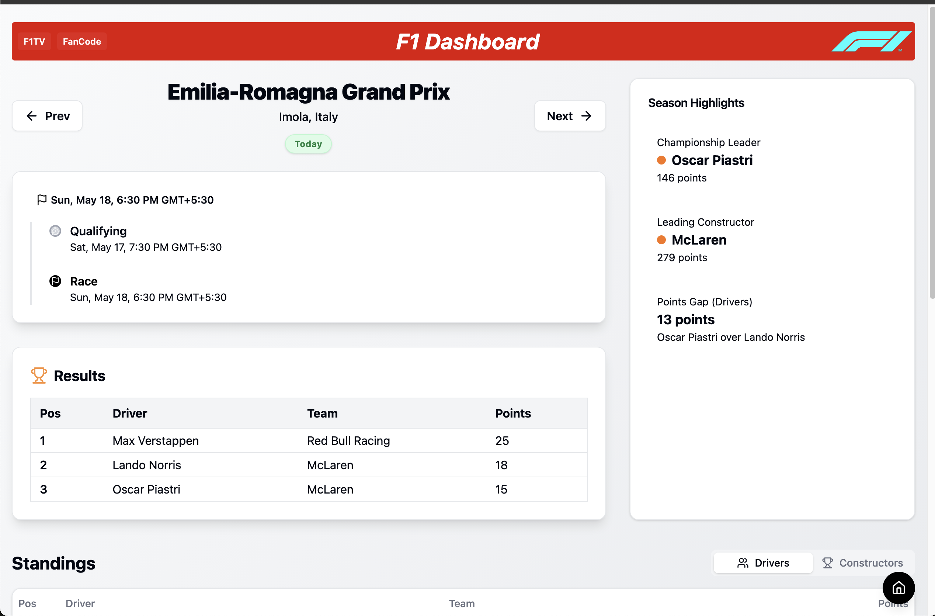Click the 146 points value
The image size is (935, 616).
pos(682,178)
